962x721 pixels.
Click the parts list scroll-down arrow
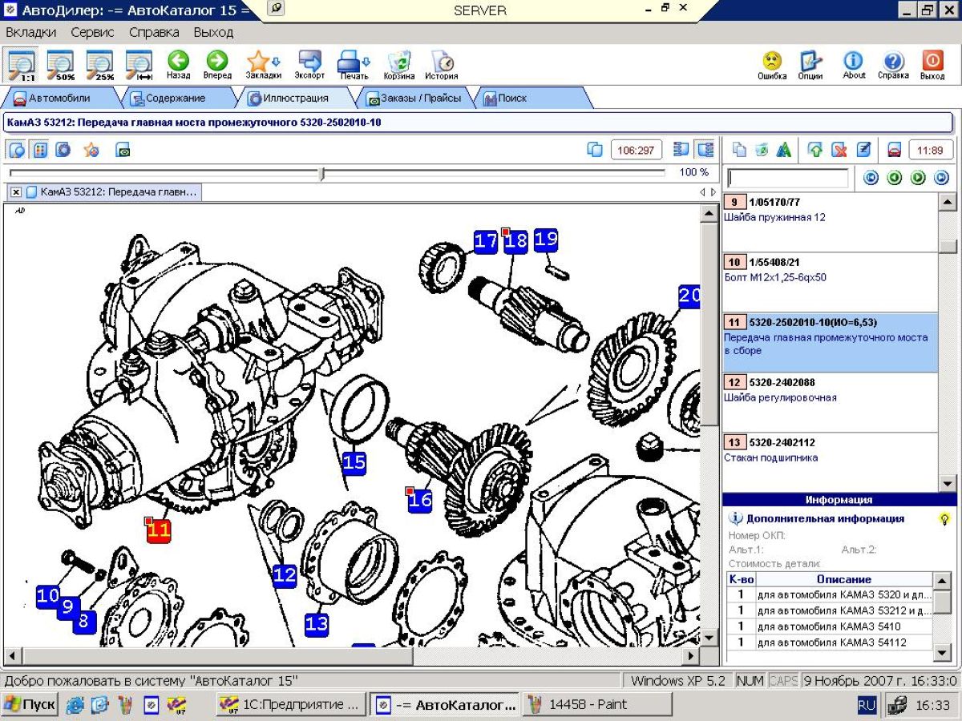(948, 483)
